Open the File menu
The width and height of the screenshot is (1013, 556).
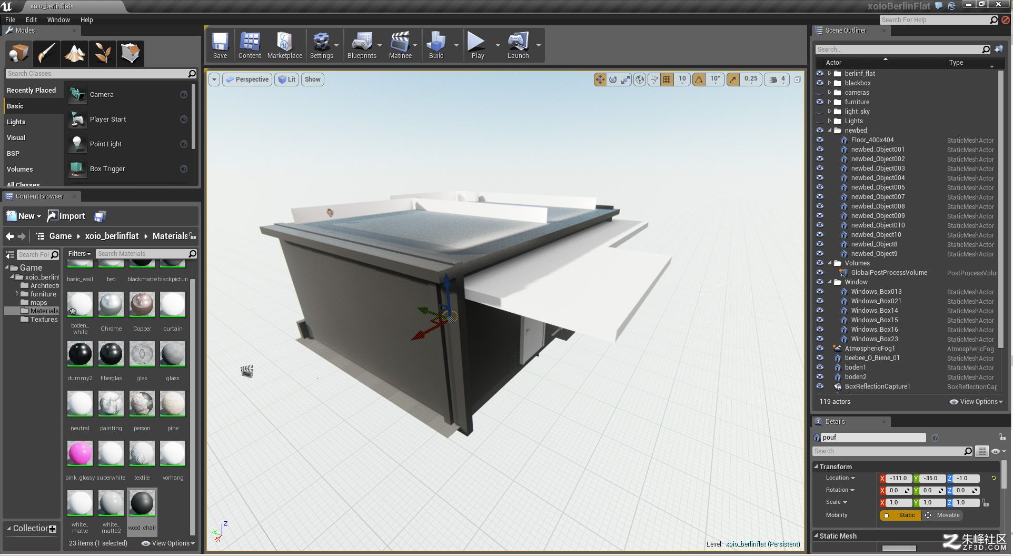point(10,20)
